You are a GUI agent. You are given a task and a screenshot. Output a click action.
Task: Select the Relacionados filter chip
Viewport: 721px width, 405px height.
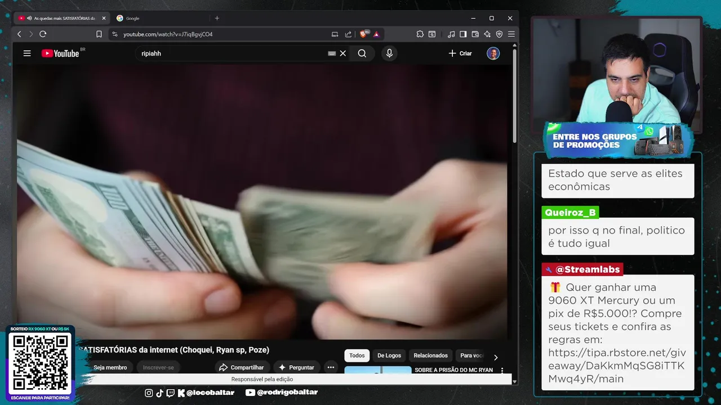[x=431, y=355]
